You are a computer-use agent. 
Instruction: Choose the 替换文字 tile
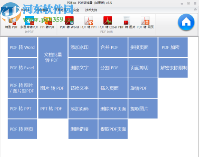click(x=83, y=88)
